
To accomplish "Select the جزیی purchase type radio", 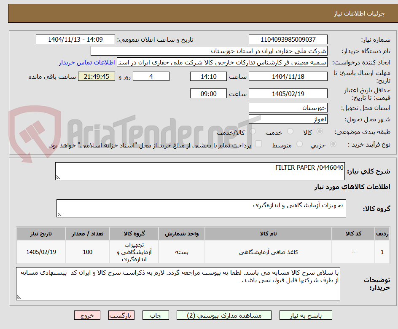I will point(333,144).
